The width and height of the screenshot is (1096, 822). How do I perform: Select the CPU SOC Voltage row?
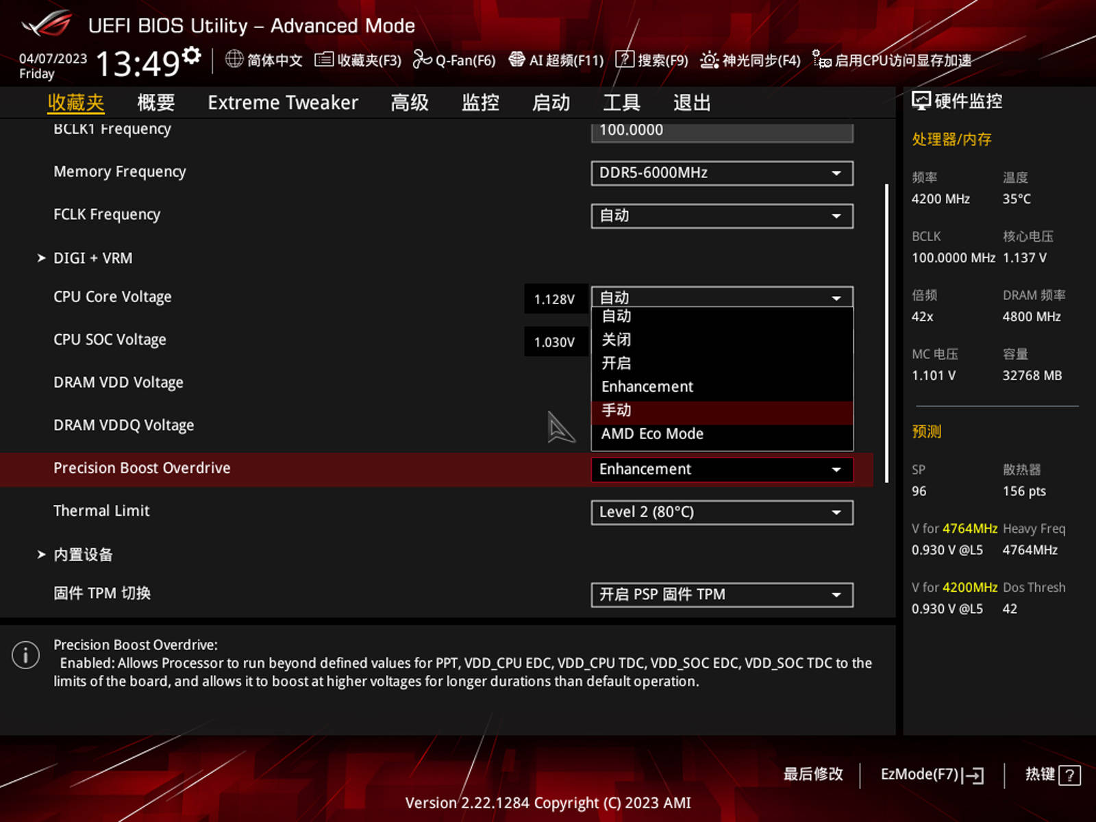(436, 340)
